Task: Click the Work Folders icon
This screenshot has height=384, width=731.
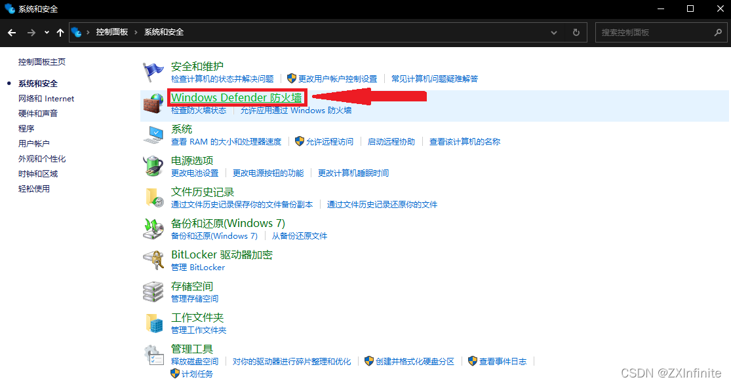Action: tap(154, 323)
